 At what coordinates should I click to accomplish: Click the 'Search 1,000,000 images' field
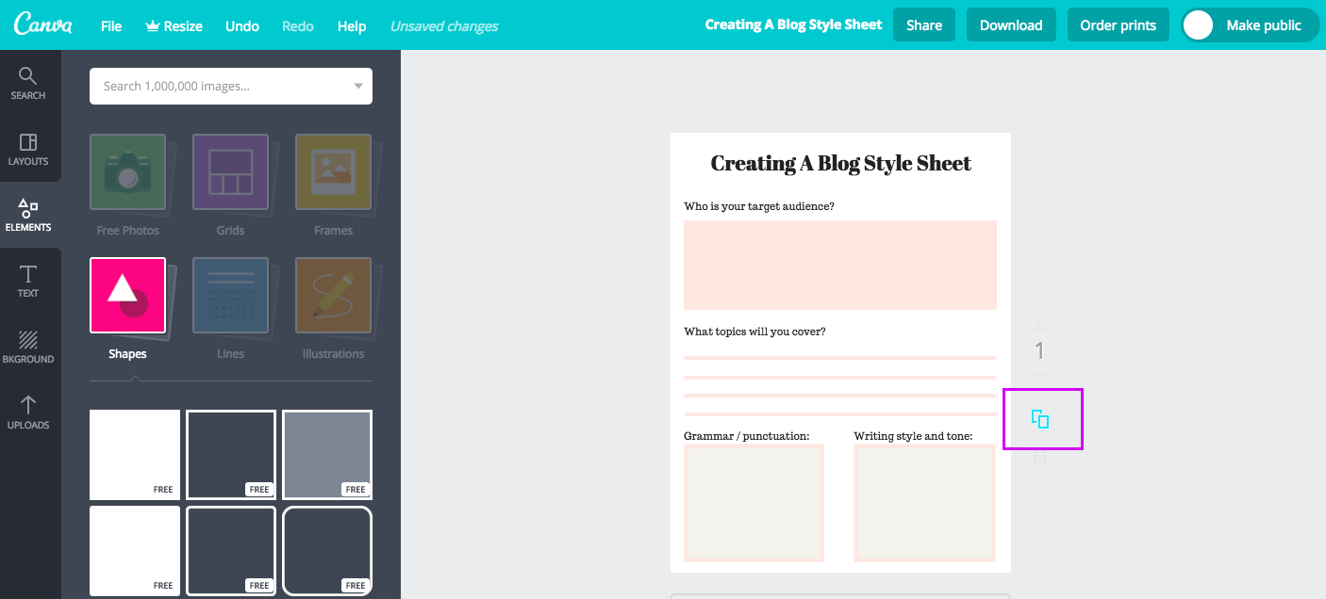[x=231, y=86]
